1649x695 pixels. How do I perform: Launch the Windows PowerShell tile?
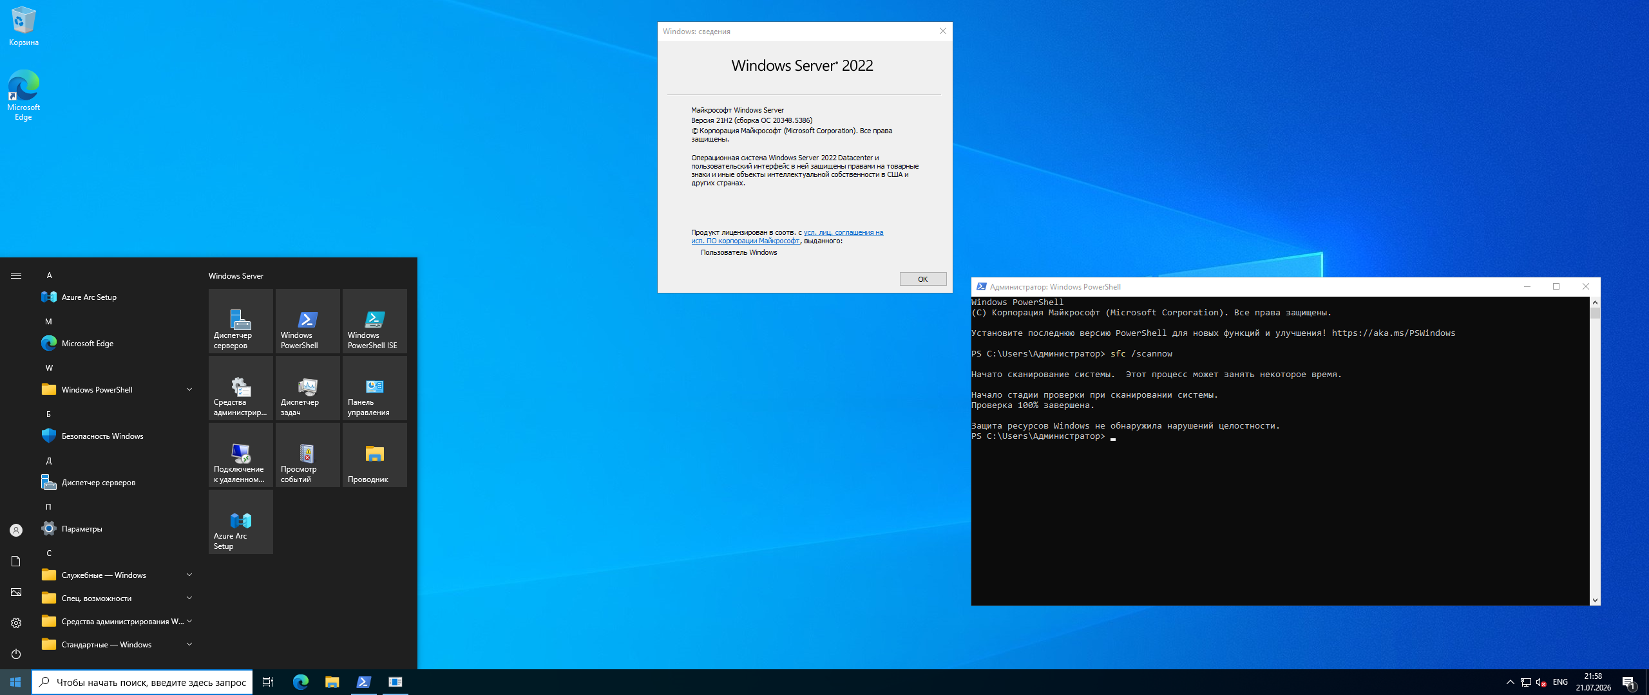(x=308, y=321)
